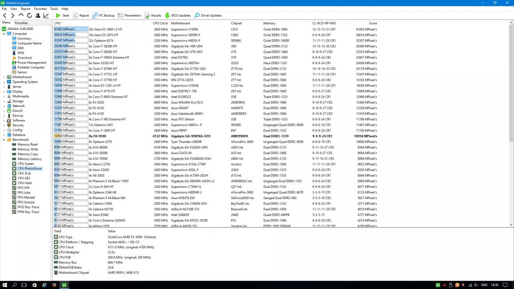Viewport: 514px width, 289px height.
Task: Click the refresh icon in the toolbar
Action: point(29,15)
